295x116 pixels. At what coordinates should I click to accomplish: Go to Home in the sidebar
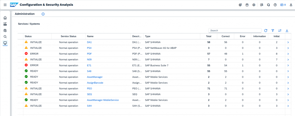[5, 18]
